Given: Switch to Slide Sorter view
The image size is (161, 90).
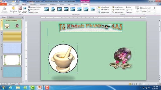Looking at the screenshot, I should (x=132, y=84).
